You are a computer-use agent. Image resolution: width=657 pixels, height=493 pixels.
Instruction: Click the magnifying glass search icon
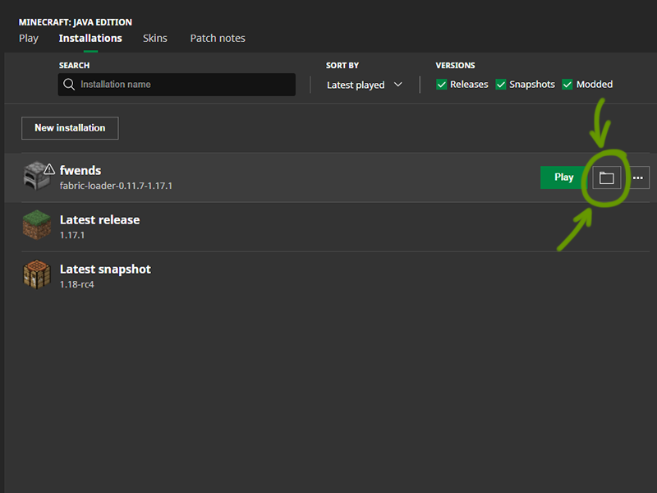69,85
